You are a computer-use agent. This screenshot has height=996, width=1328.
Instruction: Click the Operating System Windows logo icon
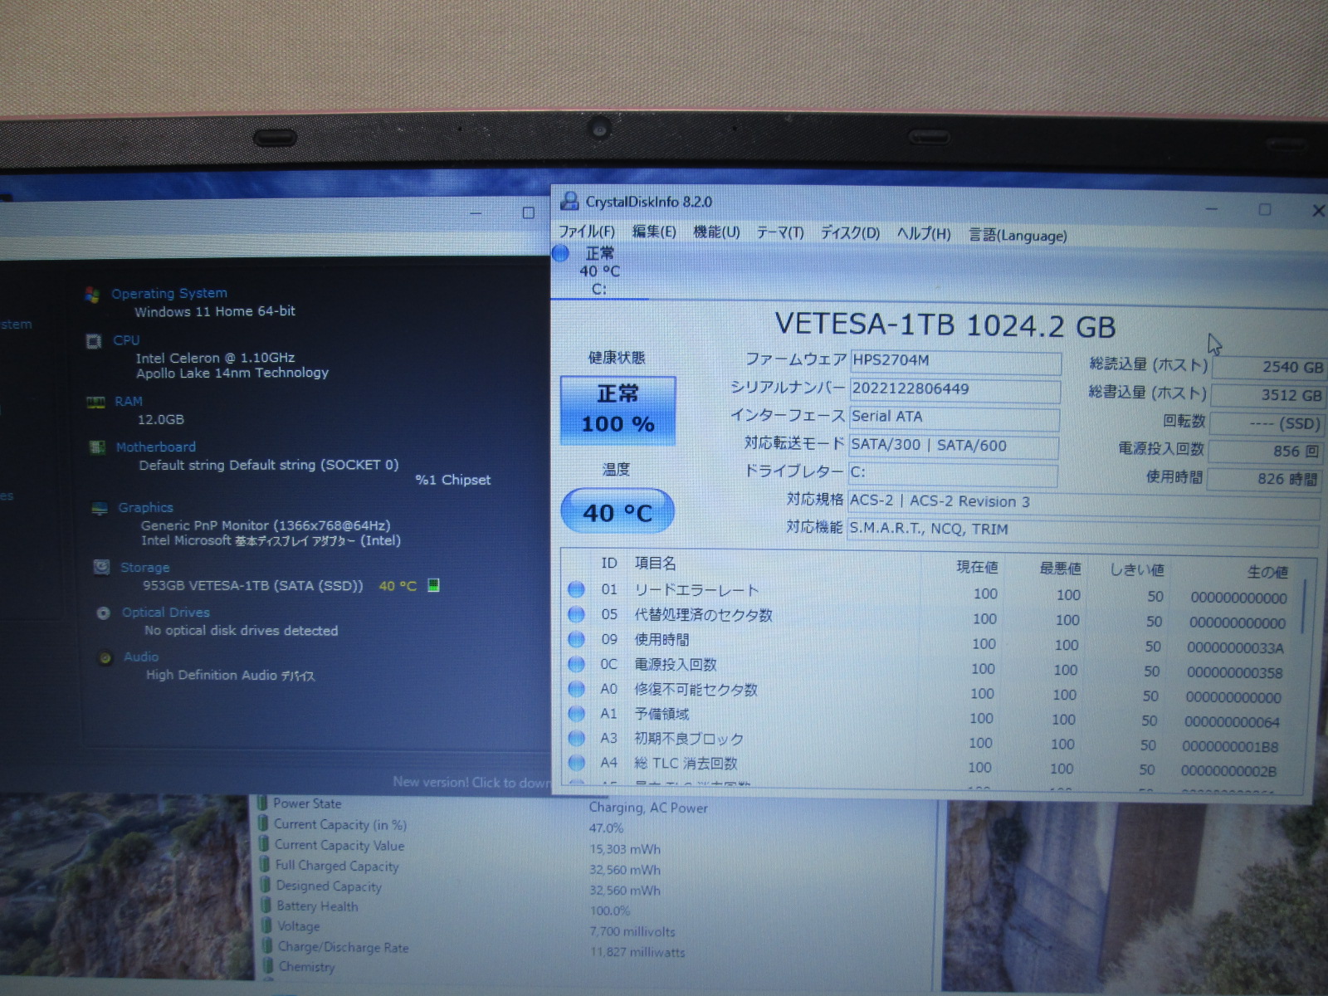92,294
